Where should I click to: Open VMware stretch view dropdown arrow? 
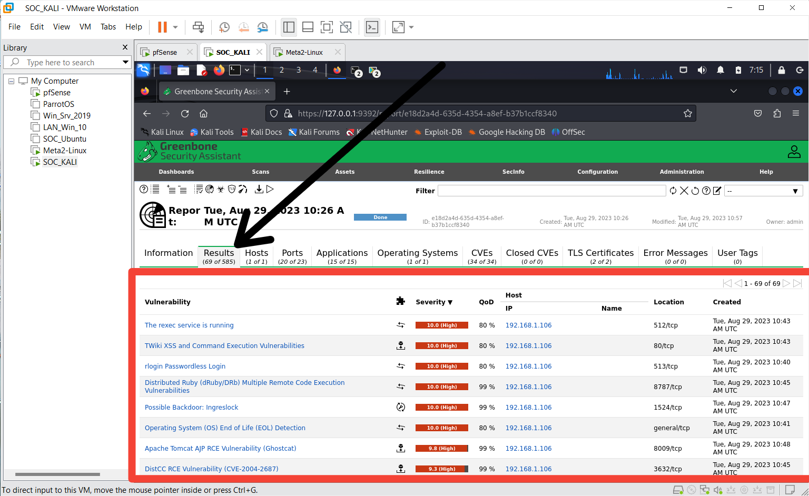[x=411, y=27]
